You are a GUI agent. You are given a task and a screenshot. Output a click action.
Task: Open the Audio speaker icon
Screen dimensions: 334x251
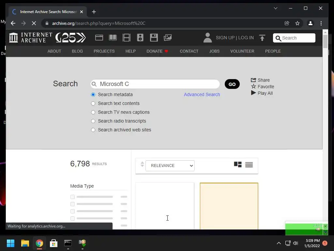pos(140,38)
